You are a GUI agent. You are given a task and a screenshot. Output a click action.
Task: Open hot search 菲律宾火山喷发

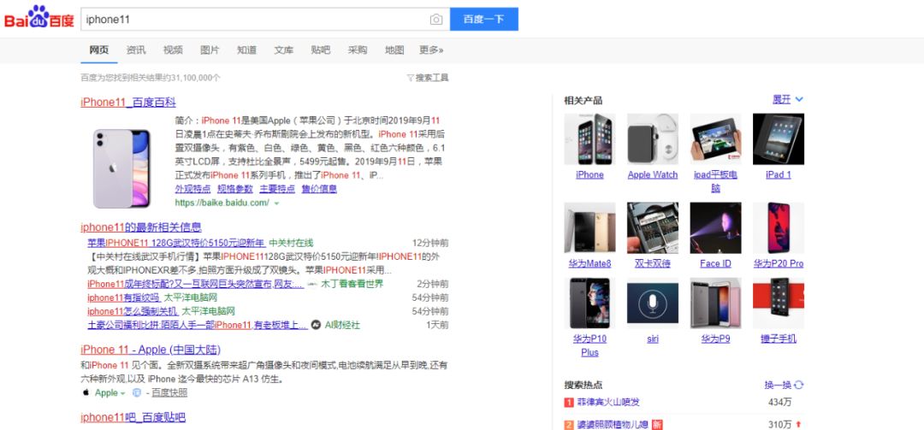click(x=608, y=403)
